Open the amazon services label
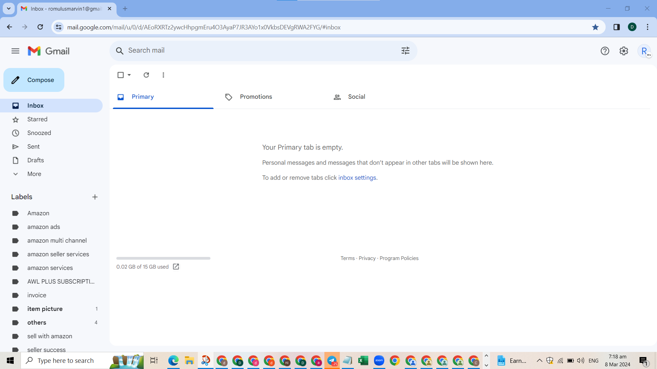 (51, 268)
